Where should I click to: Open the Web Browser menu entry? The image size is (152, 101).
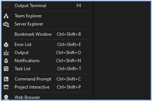(x=27, y=97)
